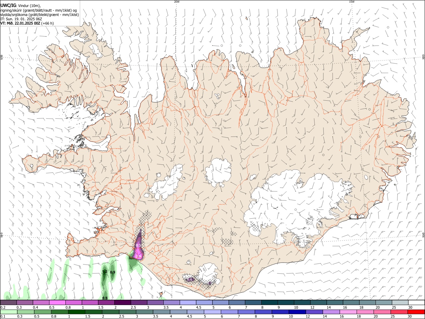Image resolution: width=425 pixels, height=319 pixels.
Task: Click the 'slydda/snjókoma (grátt/bleikt/grænt' description line
Action: (40, 15)
